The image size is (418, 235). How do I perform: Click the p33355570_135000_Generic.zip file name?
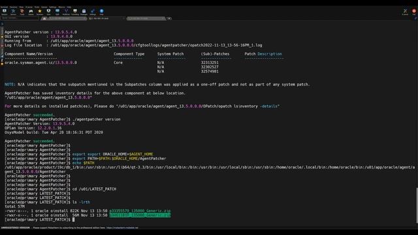coord(140,211)
